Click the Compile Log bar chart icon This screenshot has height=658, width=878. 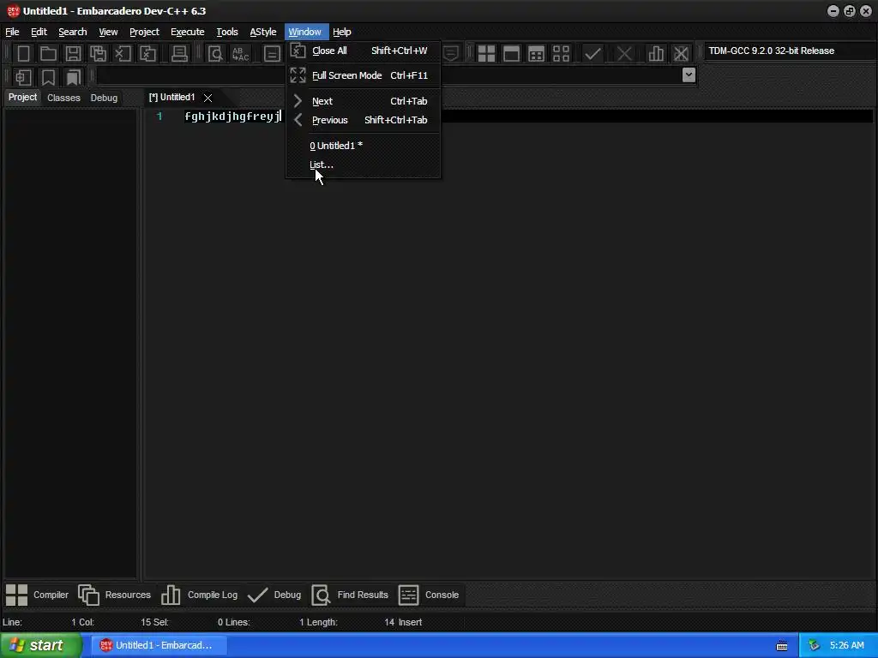coord(171,595)
